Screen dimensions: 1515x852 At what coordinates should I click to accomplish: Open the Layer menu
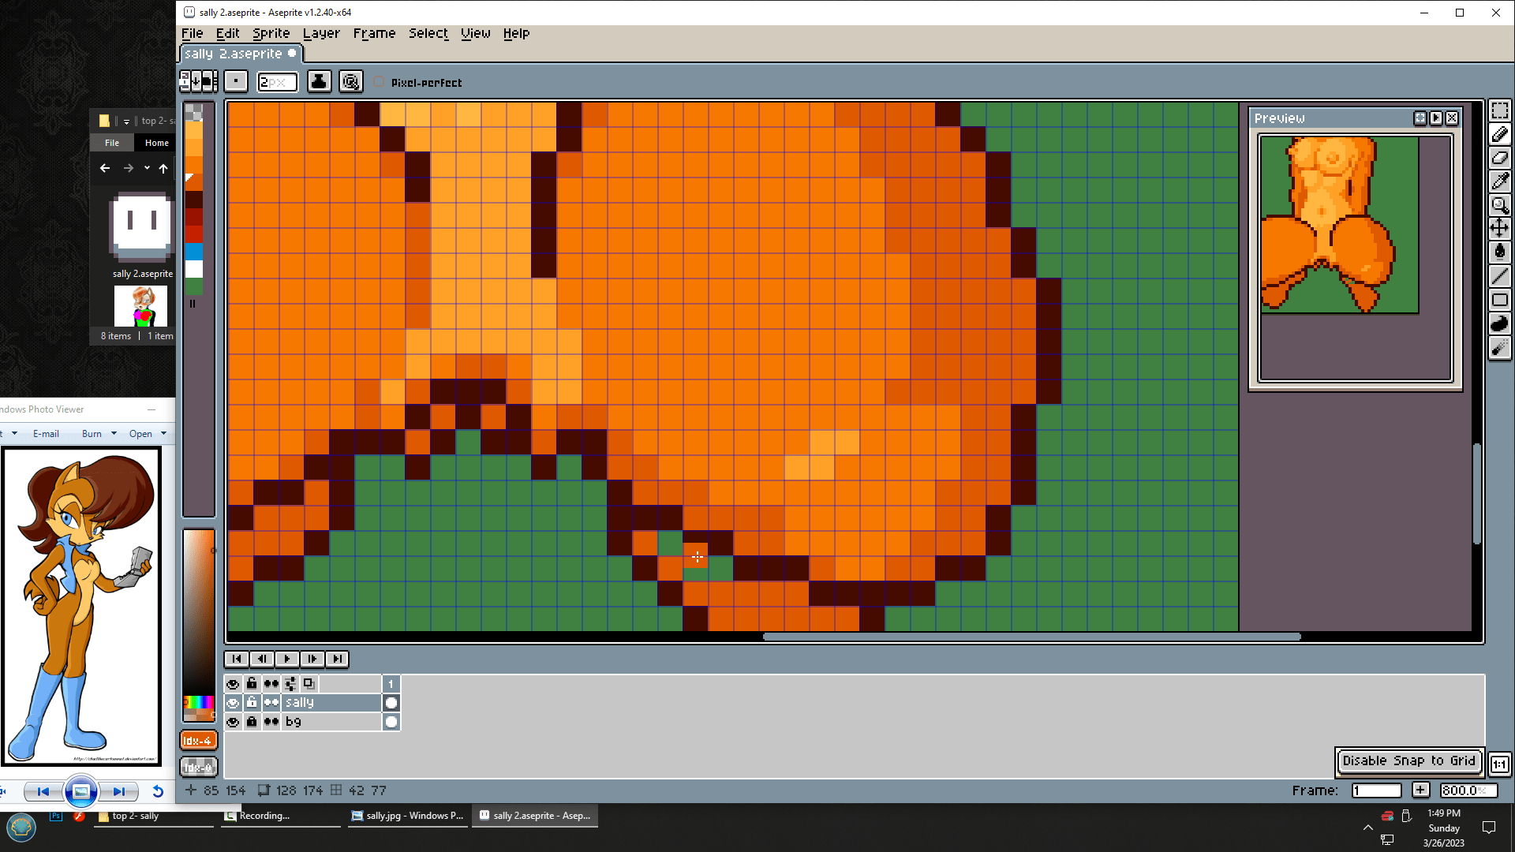321,33
